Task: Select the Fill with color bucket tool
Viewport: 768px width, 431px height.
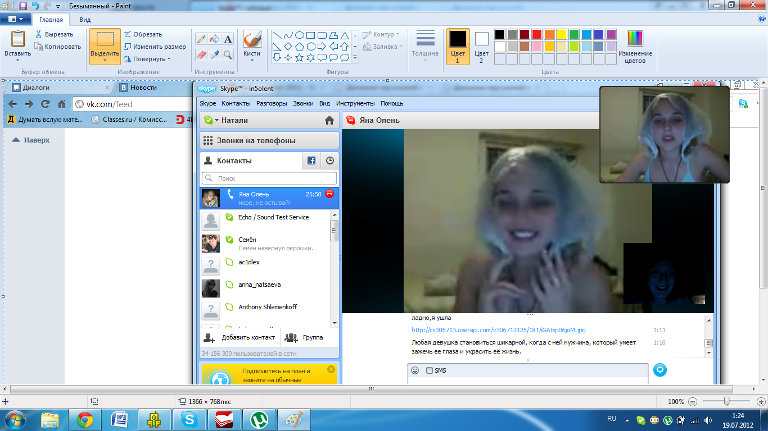Action: click(214, 39)
